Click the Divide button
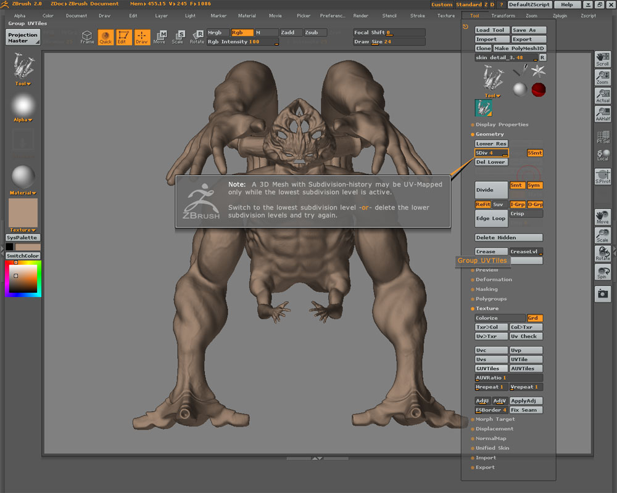 click(491, 190)
